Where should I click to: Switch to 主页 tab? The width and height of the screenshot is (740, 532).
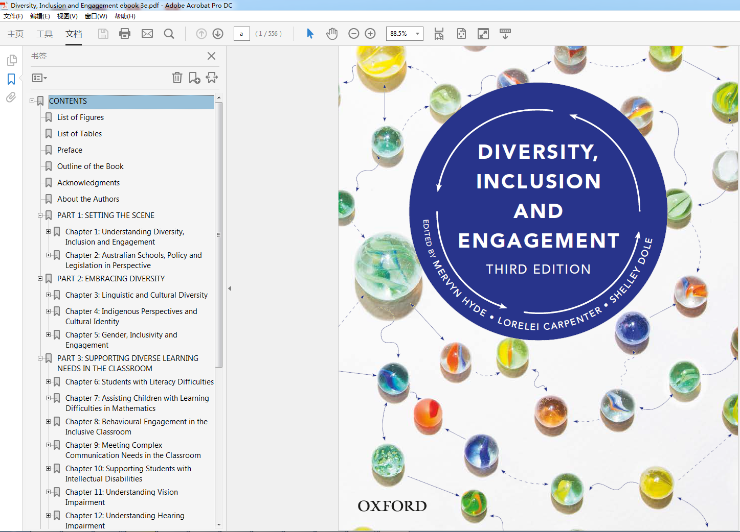coord(15,34)
